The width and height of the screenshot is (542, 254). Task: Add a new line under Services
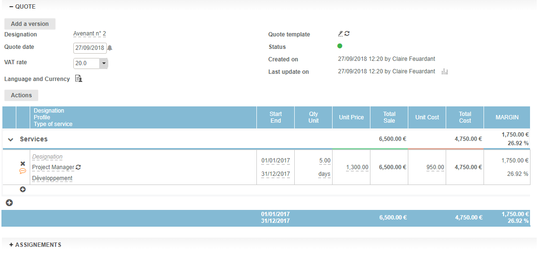pos(23,189)
